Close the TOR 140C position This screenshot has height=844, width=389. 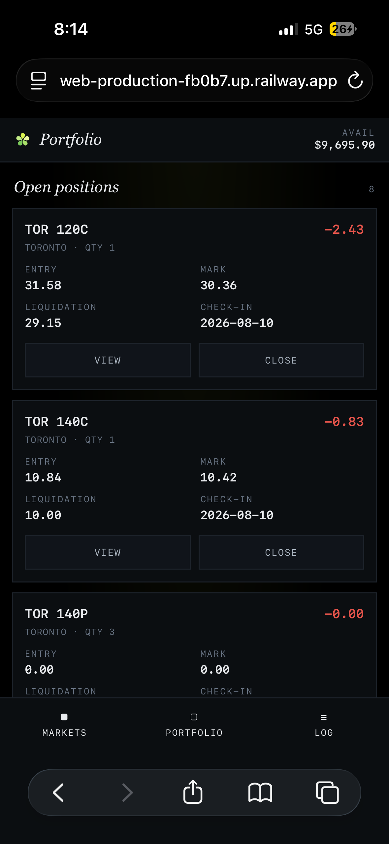click(281, 552)
